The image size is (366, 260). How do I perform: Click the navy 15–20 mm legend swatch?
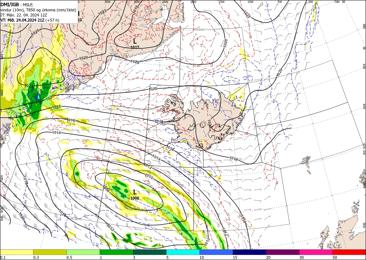tap(250, 252)
